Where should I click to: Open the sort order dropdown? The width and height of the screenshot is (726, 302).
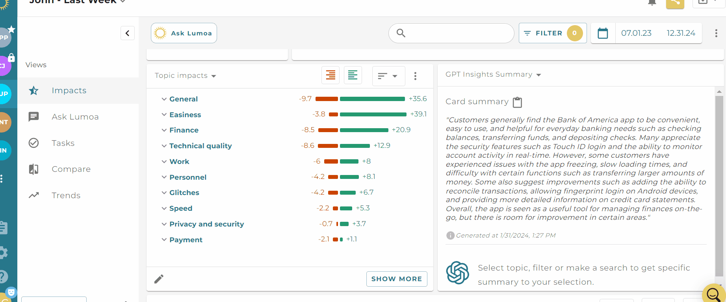pyautogui.click(x=388, y=76)
